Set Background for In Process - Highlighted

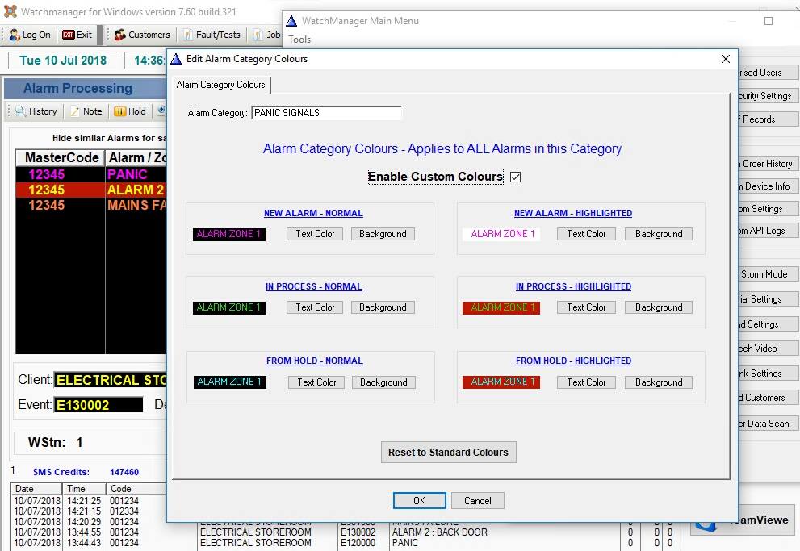click(x=659, y=307)
